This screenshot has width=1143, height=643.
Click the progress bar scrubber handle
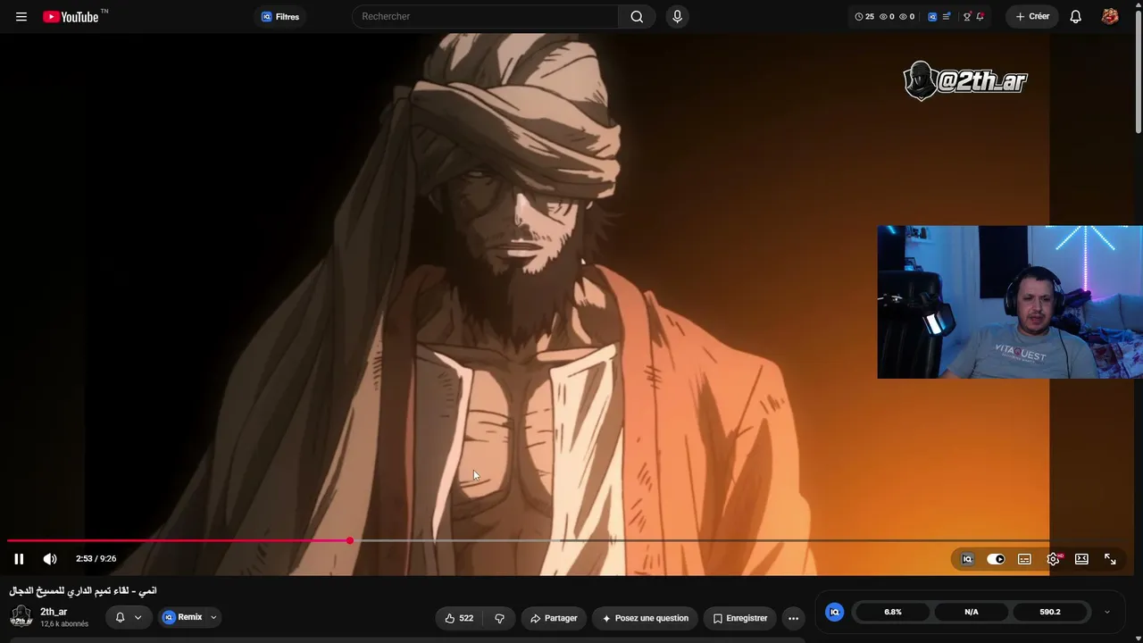(x=350, y=540)
